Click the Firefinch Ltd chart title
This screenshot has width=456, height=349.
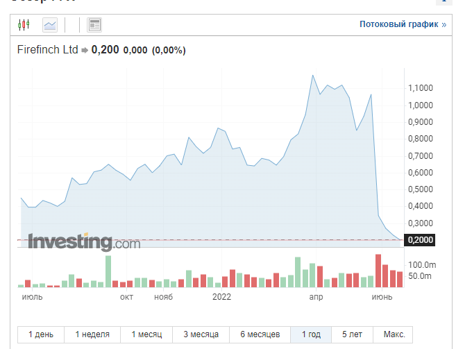pyautogui.click(x=47, y=50)
